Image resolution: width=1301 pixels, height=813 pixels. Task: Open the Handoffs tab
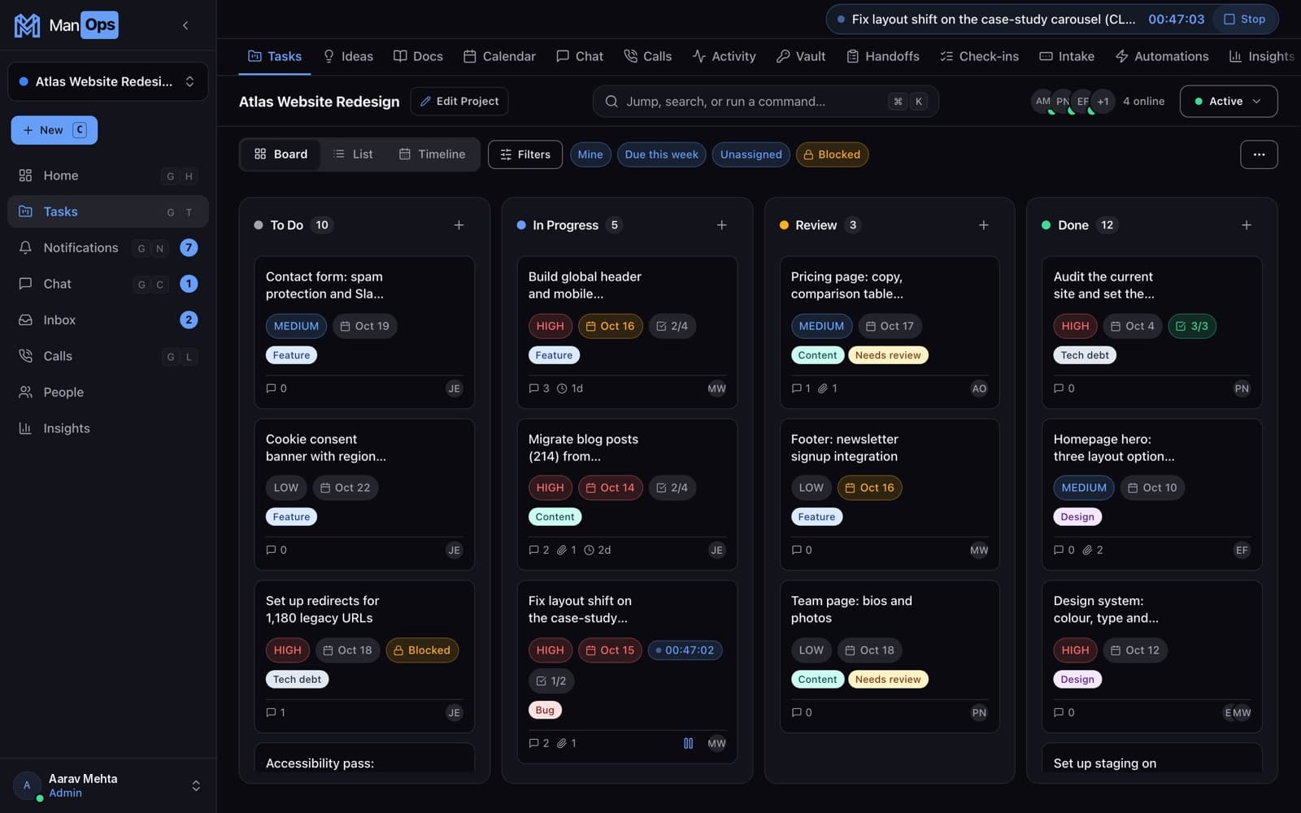coord(883,56)
